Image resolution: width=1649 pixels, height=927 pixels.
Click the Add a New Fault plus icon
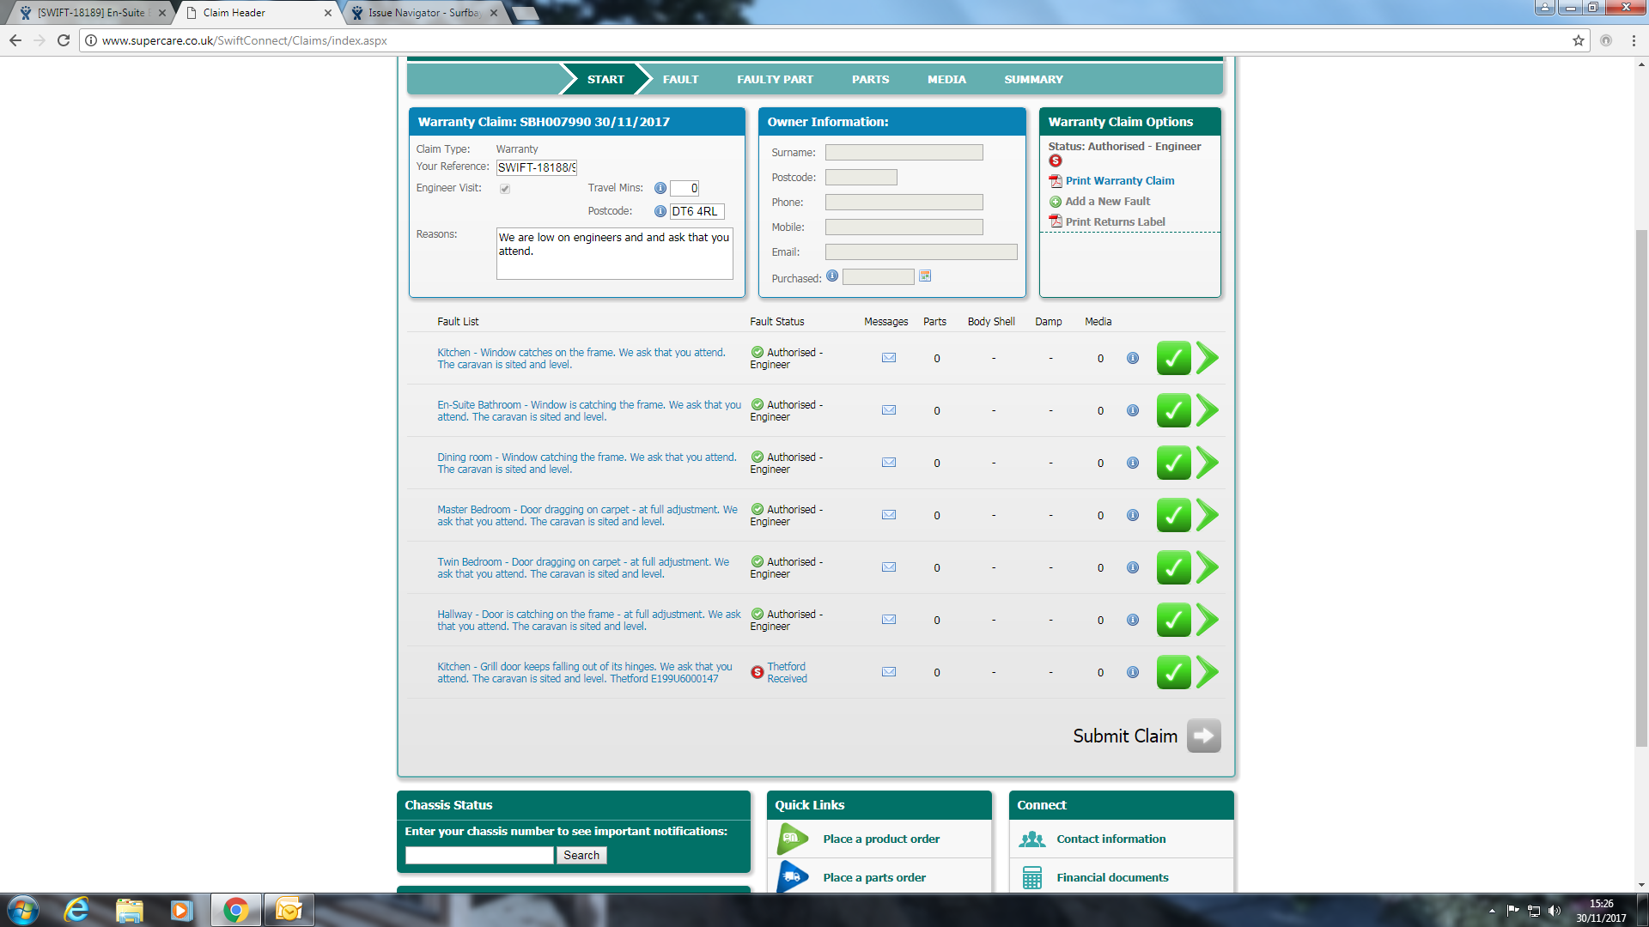(x=1056, y=202)
